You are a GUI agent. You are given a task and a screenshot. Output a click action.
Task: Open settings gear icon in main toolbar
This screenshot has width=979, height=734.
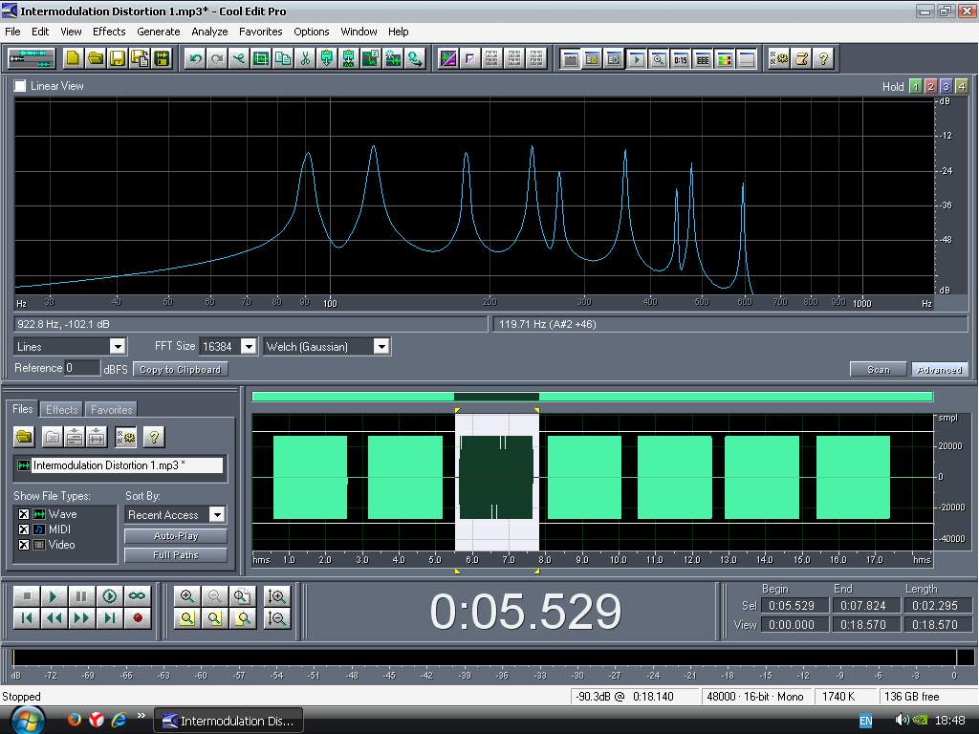click(779, 58)
